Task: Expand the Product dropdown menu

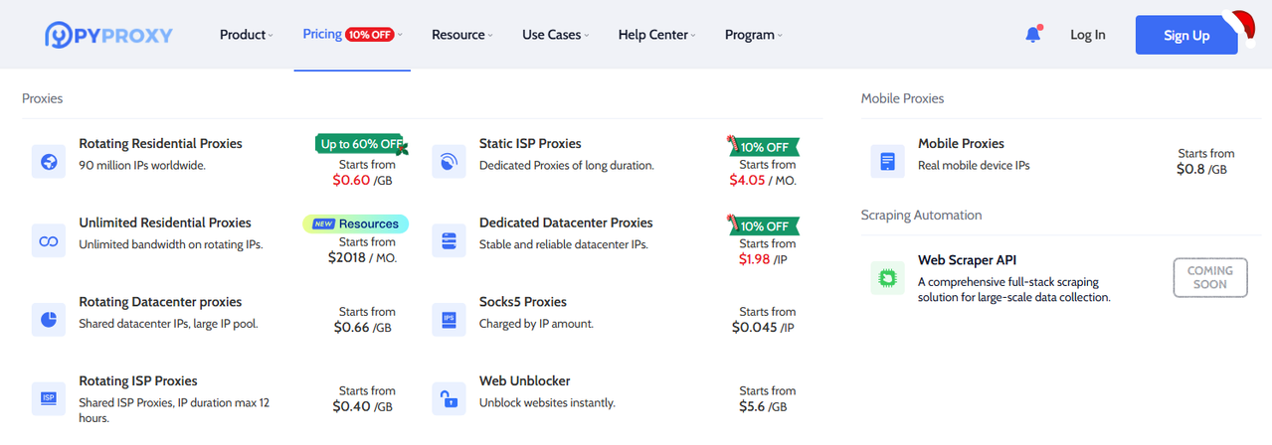Action: (x=246, y=35)
